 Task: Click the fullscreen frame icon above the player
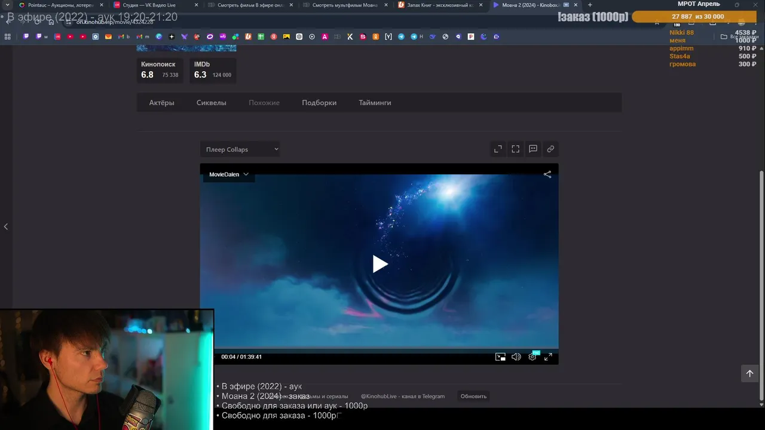[515, 149]
